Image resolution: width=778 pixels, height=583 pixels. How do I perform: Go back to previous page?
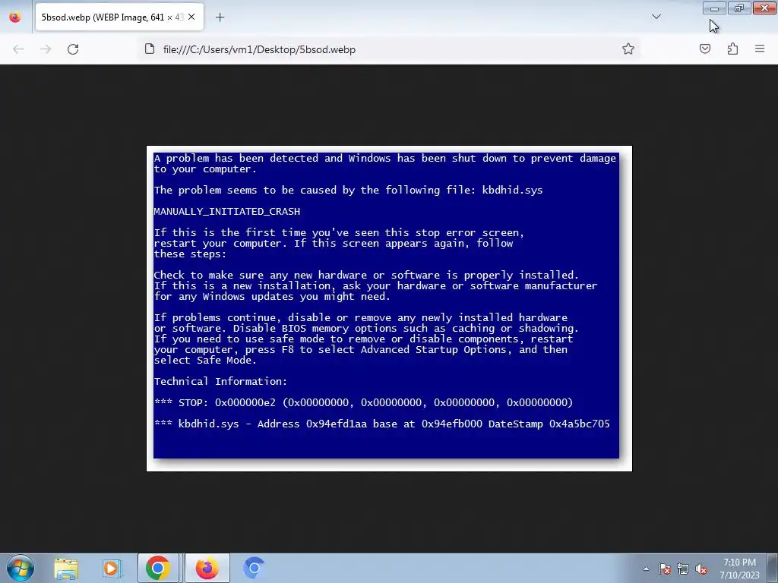coord(18,49)
